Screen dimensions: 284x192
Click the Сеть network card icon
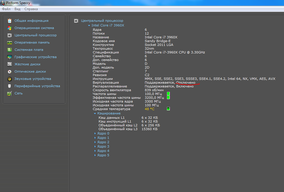coord(10,94)
